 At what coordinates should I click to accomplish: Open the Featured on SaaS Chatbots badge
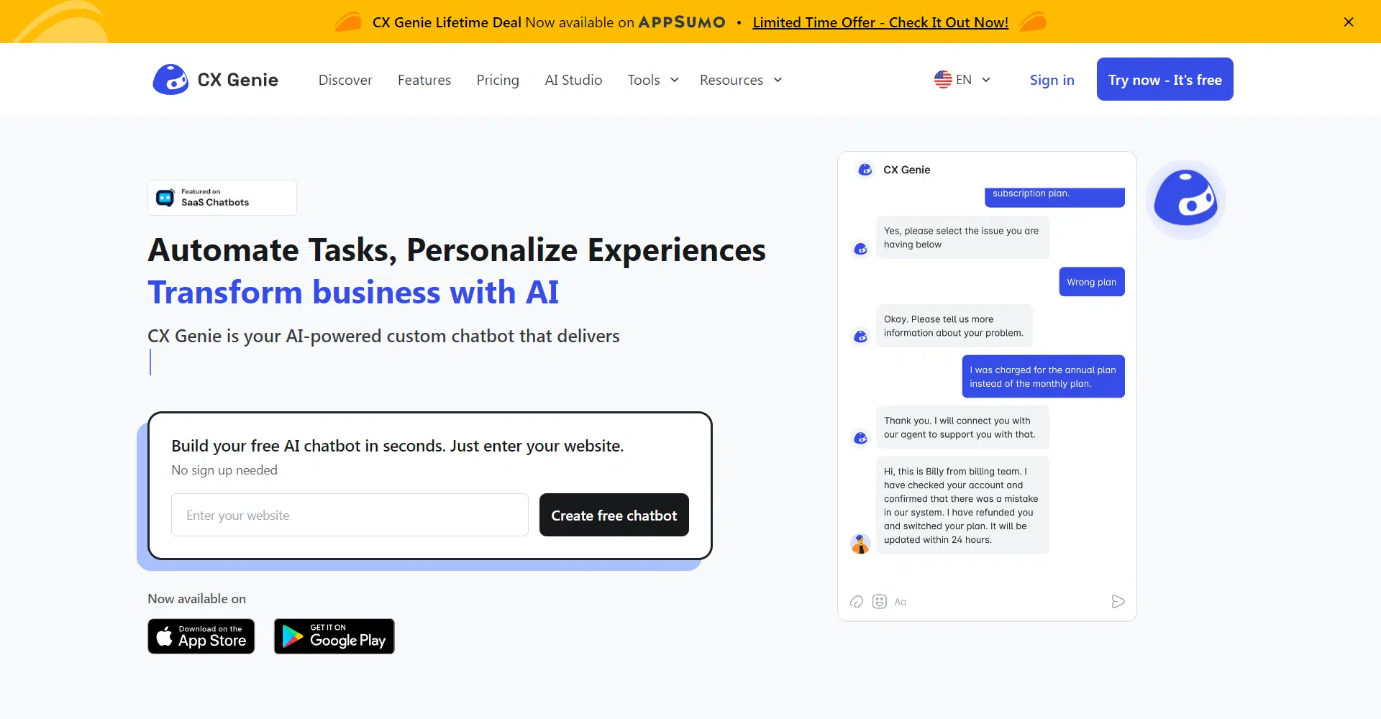coord(222,198)
